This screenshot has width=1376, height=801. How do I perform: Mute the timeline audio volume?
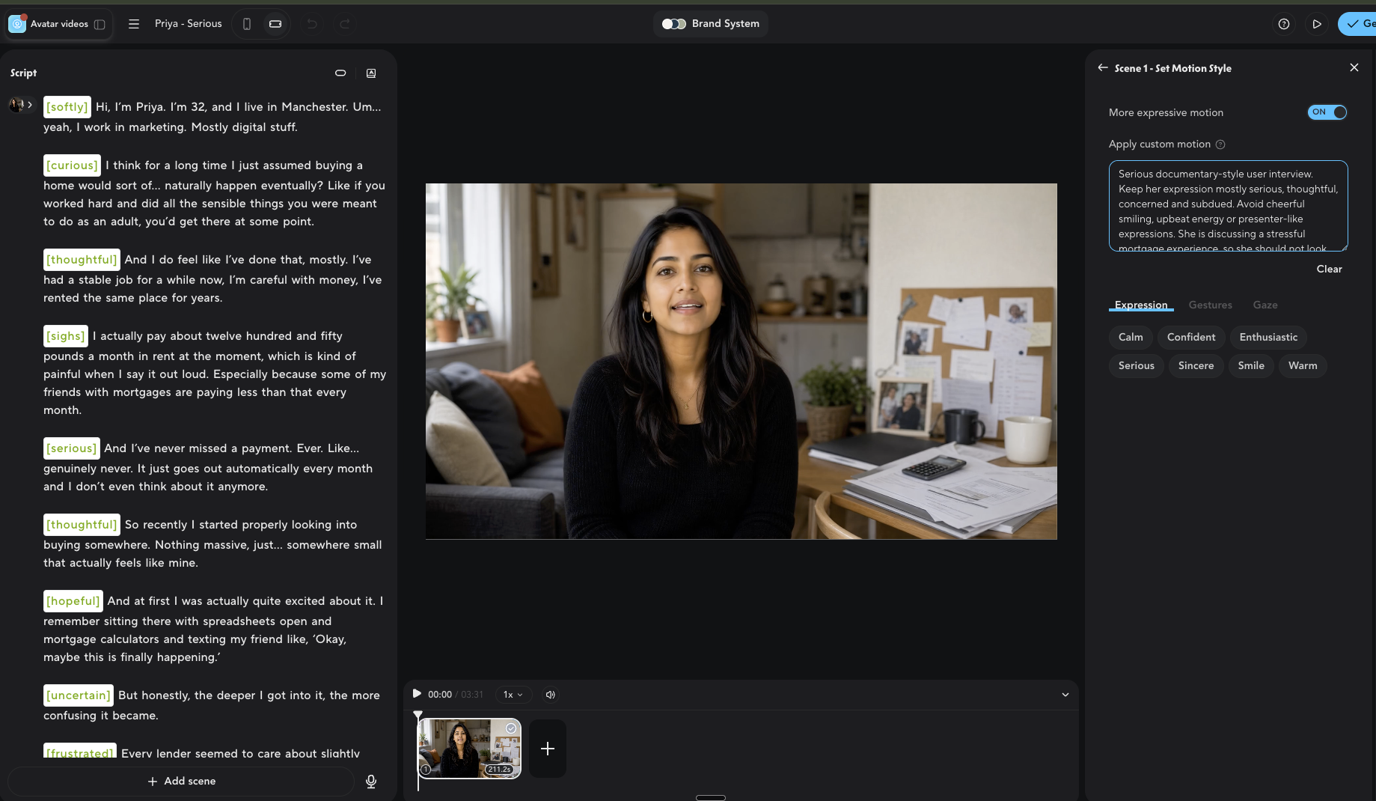click(551, 695)
